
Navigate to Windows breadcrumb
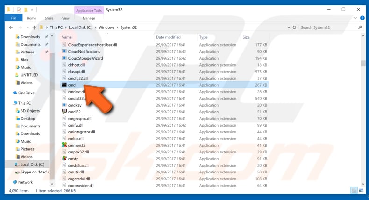pyautogui.click(x=106, y=27)
